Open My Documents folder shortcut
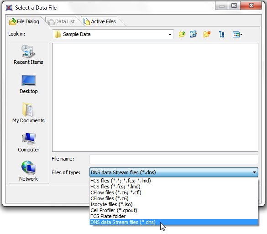The height and width of the screenshot is (234, 267). tap(28, 113)
